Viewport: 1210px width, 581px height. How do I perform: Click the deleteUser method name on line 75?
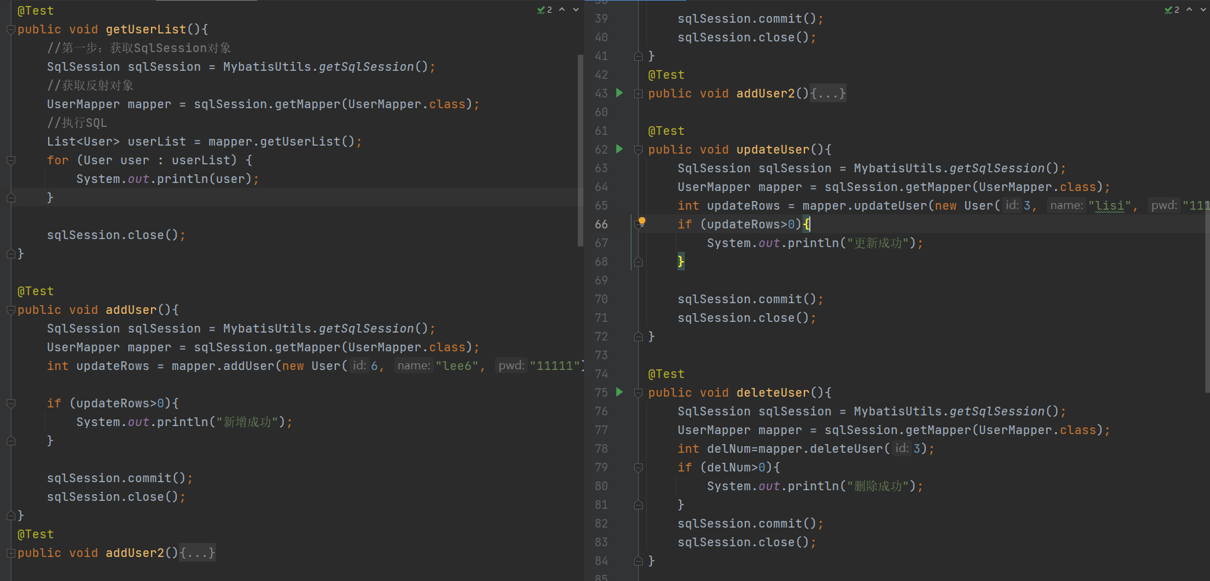pos(773,393)
